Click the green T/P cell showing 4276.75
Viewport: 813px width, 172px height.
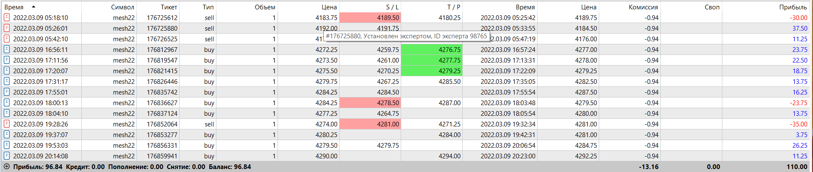pos(432,49)
